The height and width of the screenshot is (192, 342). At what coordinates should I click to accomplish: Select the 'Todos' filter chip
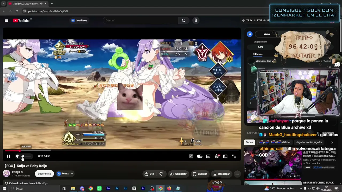point(249,142)
